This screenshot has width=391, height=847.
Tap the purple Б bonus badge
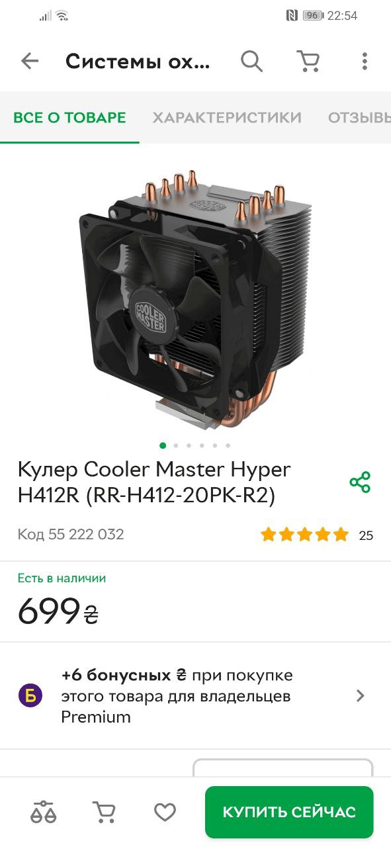pyautogui.click(x=30, y=695)
